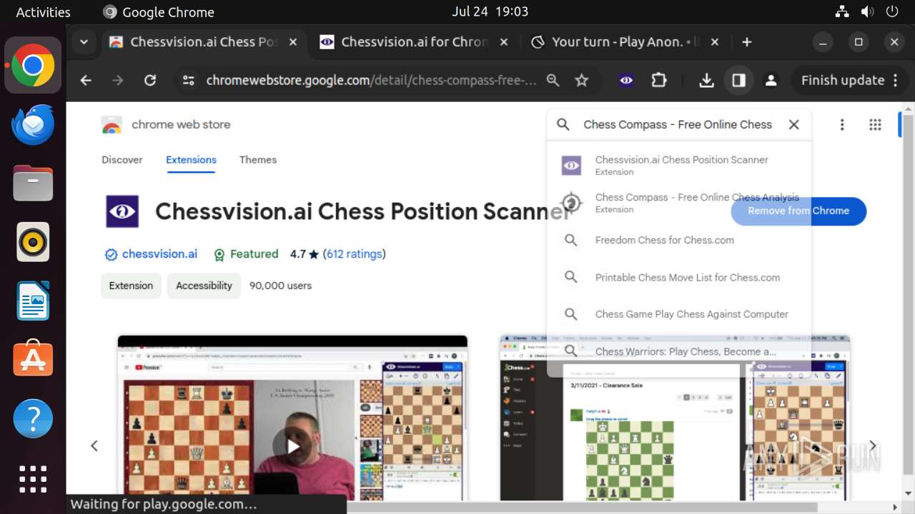This screenshot has width=915, height=514.
Task: Open a new browser tab
Action: coord(746,42)
